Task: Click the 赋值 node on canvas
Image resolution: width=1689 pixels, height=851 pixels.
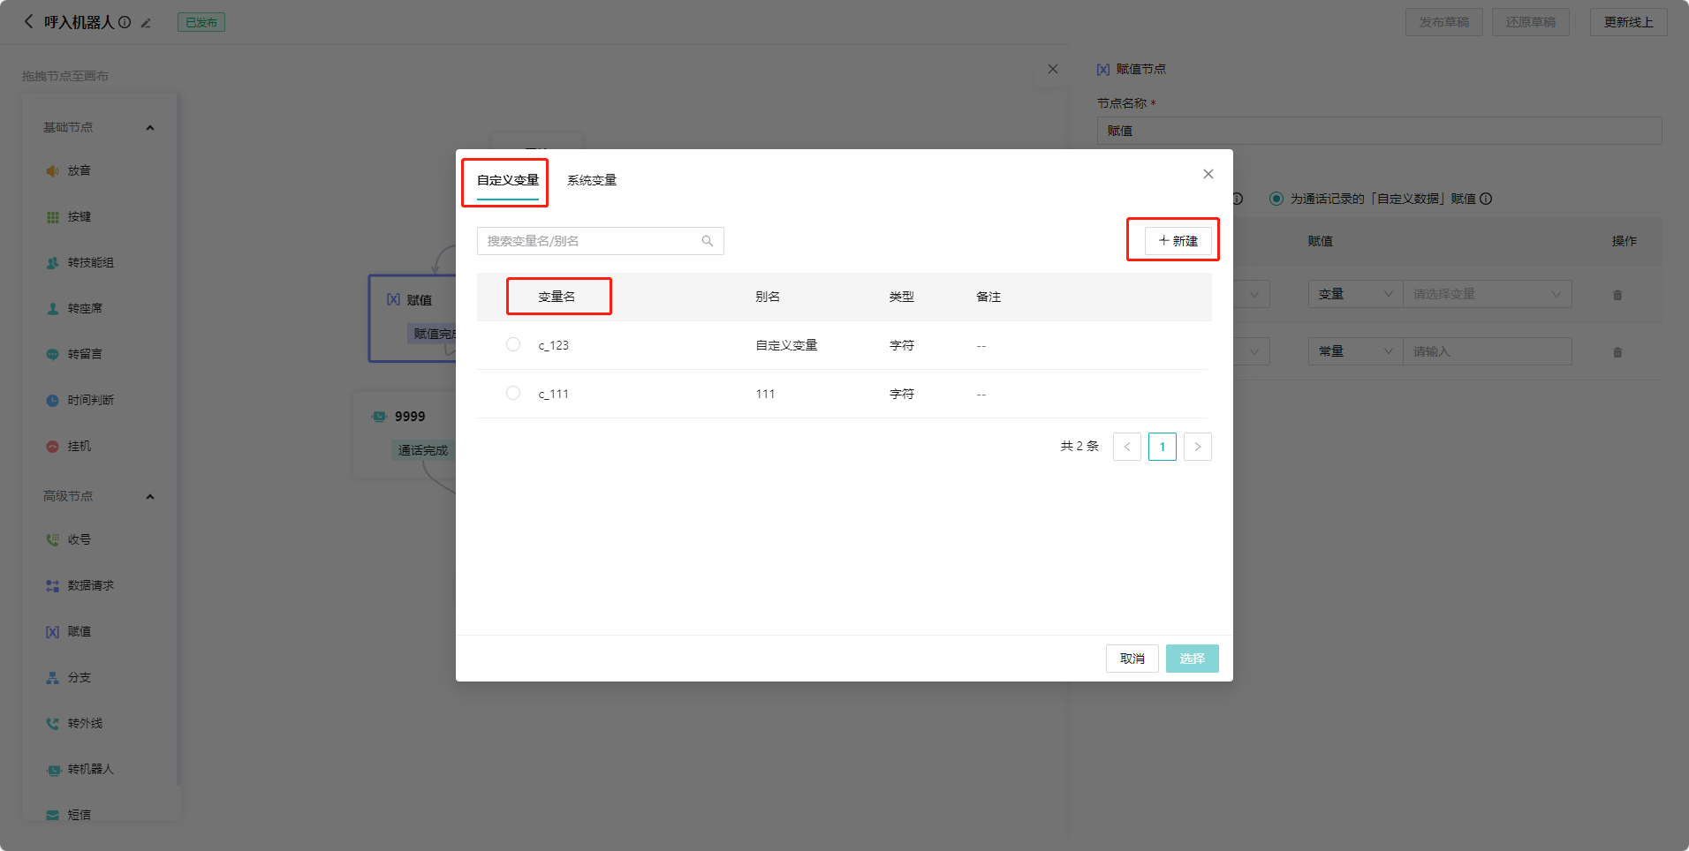Action: pos(412,318)
